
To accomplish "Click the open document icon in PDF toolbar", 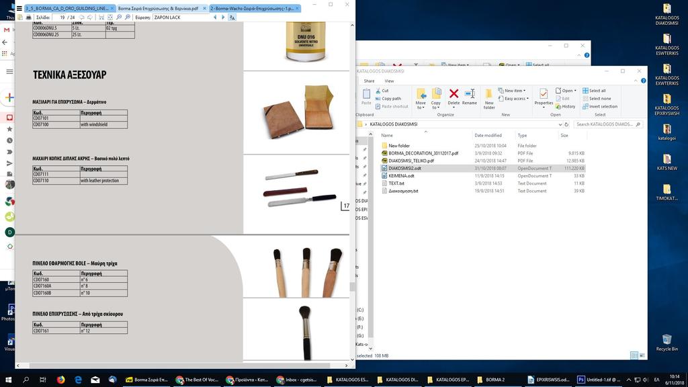I will [20, 17].
